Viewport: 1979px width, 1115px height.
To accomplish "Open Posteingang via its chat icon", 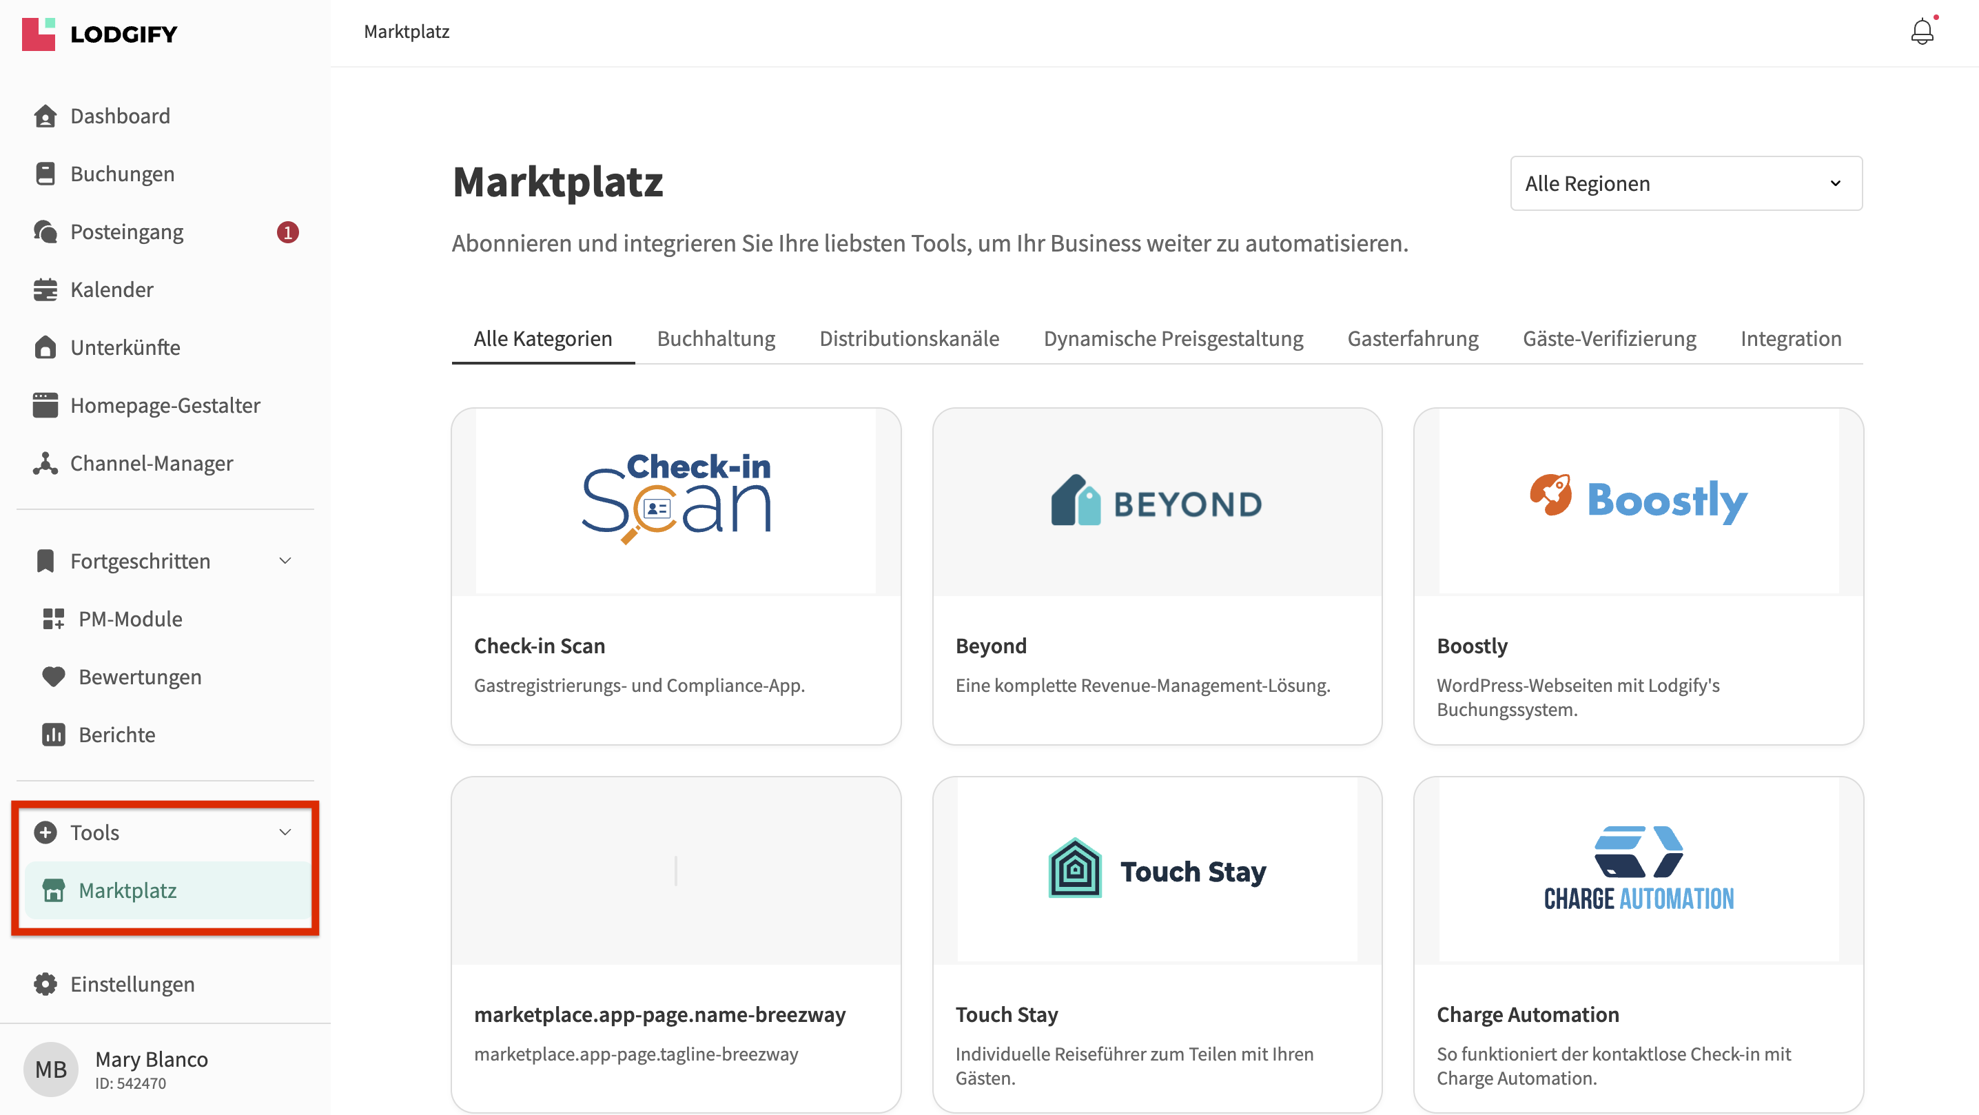I will 45,232.
